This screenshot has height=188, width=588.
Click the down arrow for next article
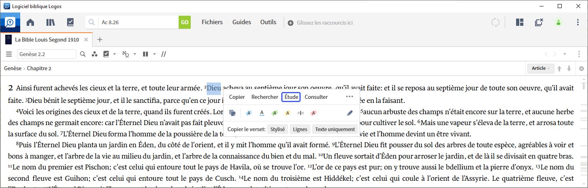tap(569, 69)
